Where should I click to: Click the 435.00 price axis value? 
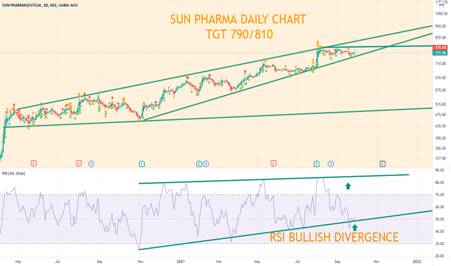440,126
